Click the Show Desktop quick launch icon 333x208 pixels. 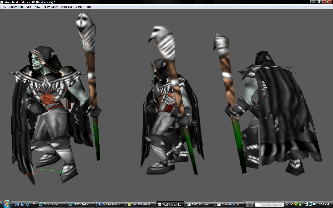tap(17, 204)
